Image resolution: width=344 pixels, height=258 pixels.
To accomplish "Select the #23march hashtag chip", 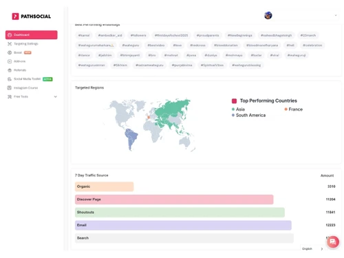I will point(308,35).
